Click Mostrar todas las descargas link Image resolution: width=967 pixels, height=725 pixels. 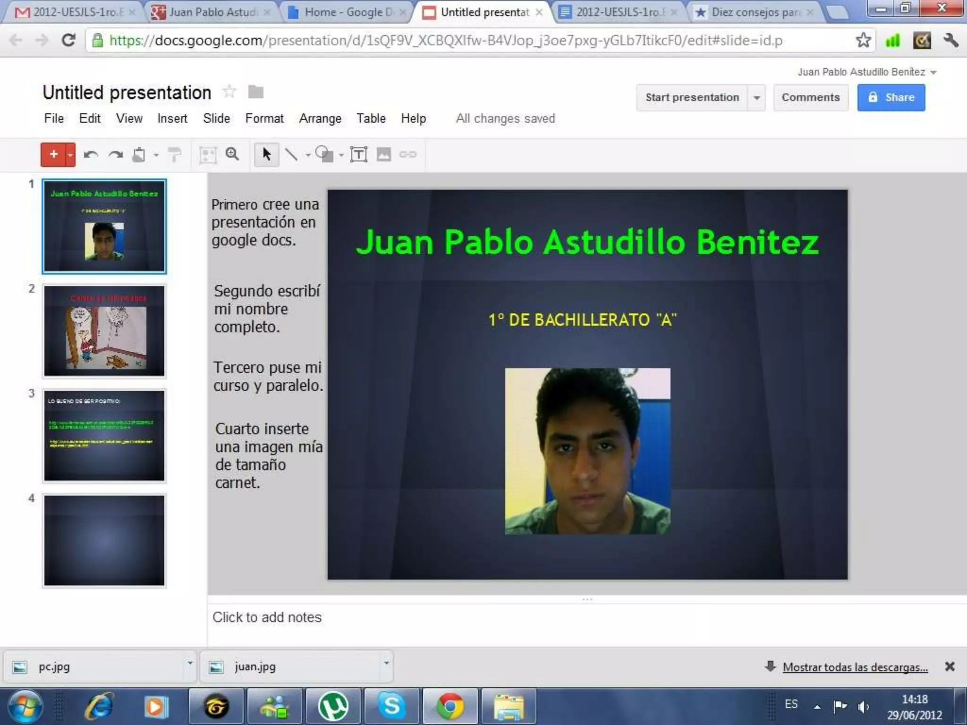855,667
